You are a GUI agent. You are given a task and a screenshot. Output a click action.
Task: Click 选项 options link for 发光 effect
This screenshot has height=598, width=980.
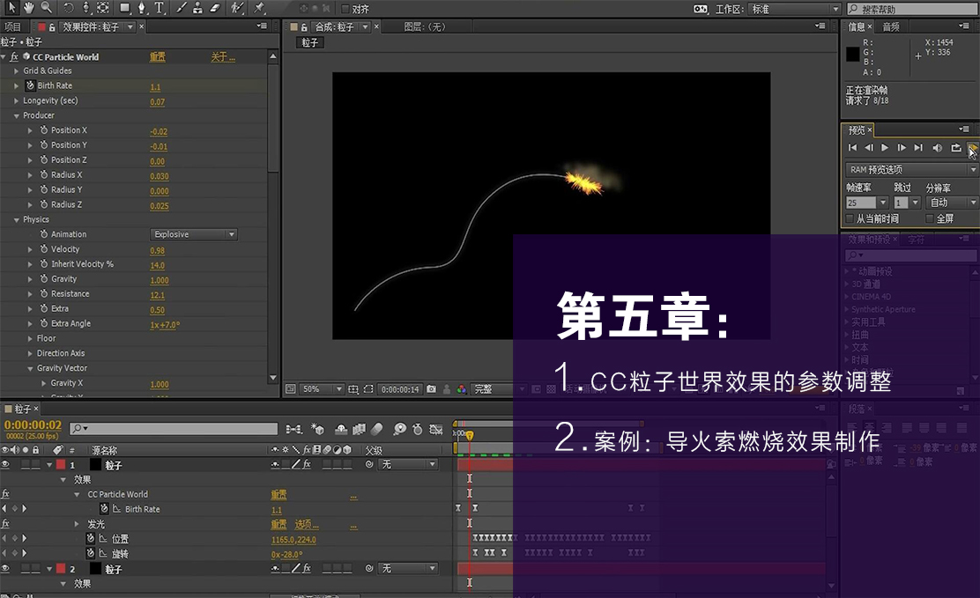coord(307,524)
